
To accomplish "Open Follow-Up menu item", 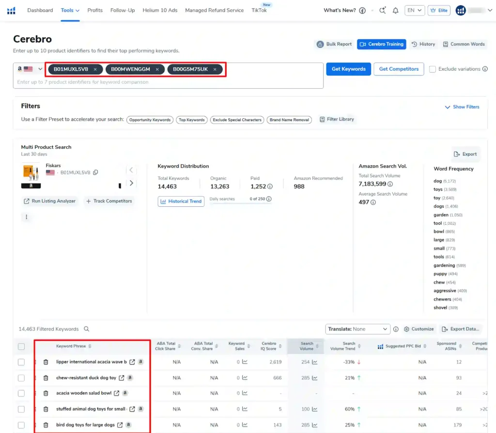I will click(123, 11).
